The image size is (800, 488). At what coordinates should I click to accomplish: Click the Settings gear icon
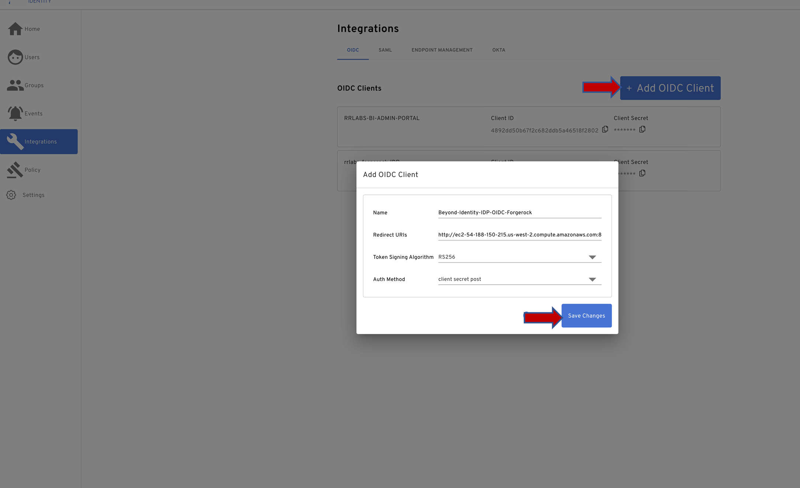coord(11,195)
